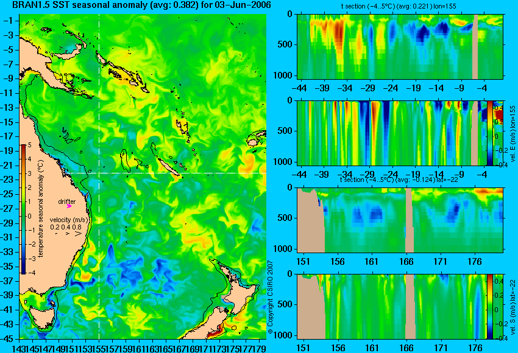
Task: Click the vel. S color bar for lat=-22
Action: click(x=490, y=307)
